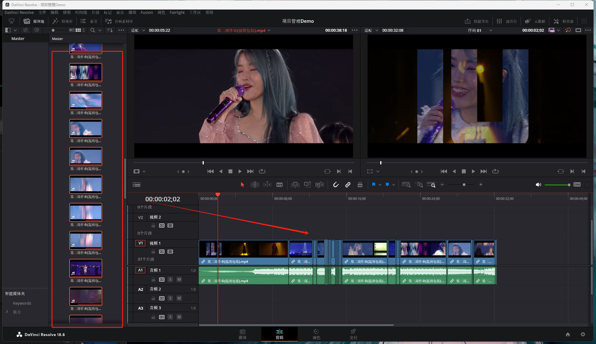Toggle clip linked selection icon

(x=348, y=184)
